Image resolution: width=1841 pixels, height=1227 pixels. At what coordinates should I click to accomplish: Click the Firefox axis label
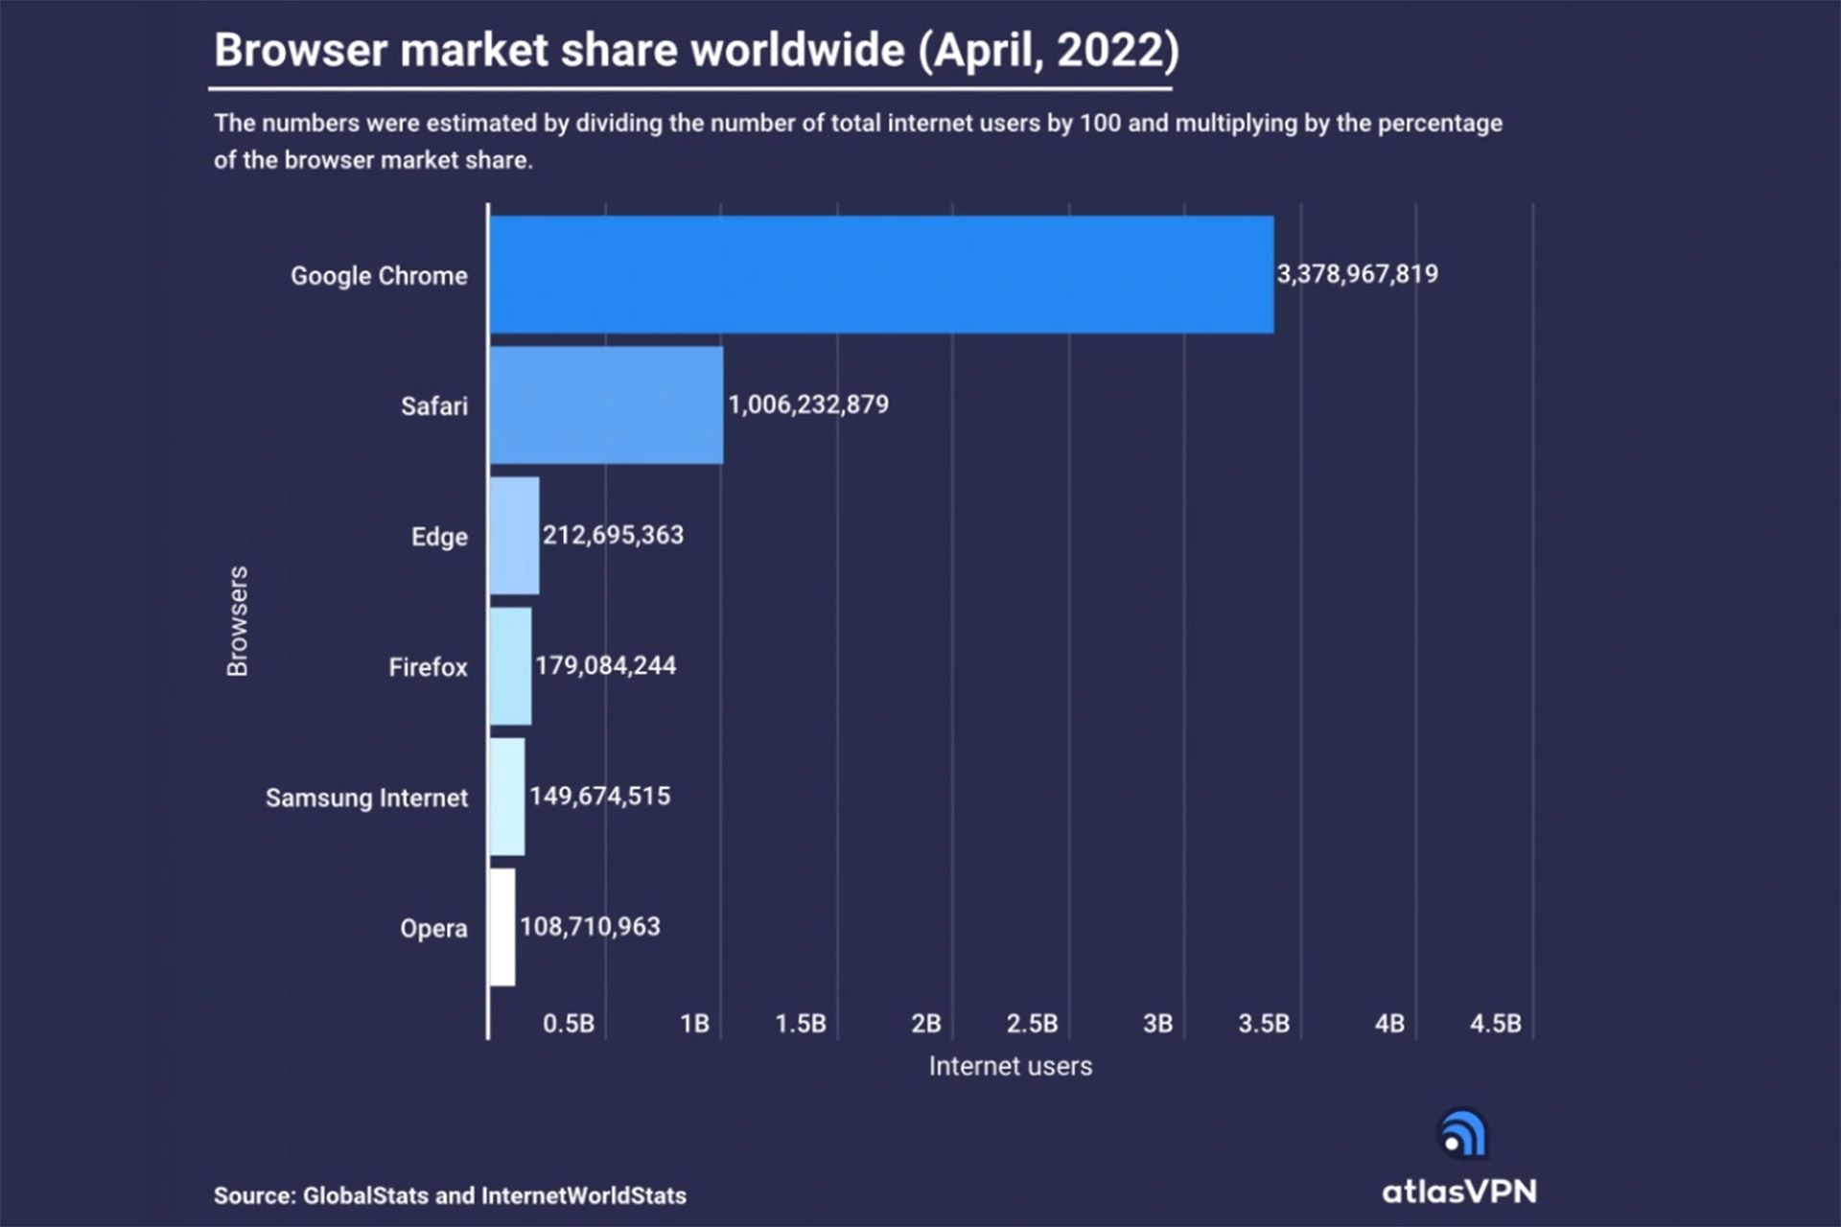click(x=429, y=667)
